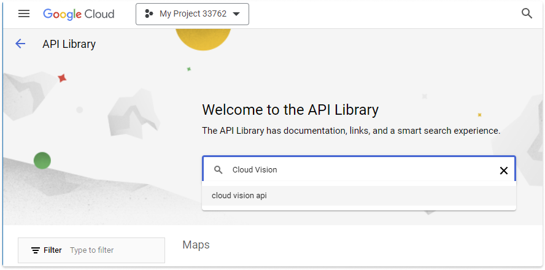This screenshot has height=270, width=545.
Task: Open the top-right search magnifier
Action: point(527,14)
